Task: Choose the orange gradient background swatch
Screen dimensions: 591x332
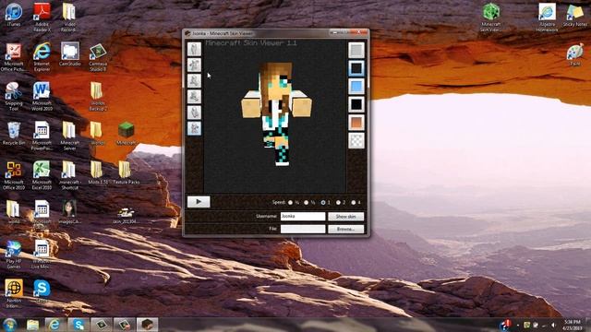Action: [356, 123]
